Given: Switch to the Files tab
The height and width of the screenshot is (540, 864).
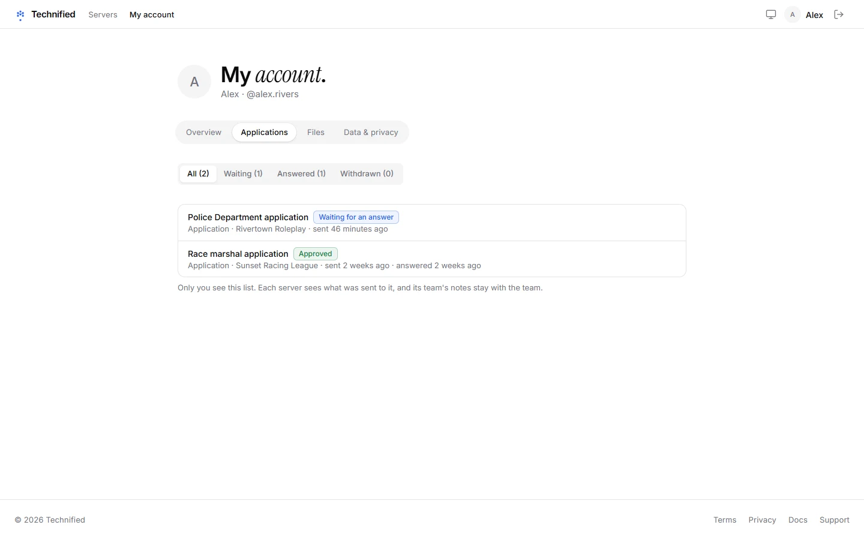Looking at the screenshot, I should (x=316, y=132).
